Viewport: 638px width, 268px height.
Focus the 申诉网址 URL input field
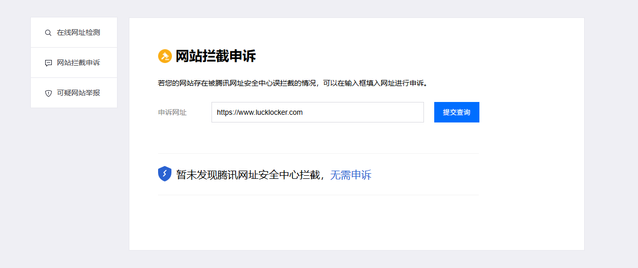[x=318, y=112]
